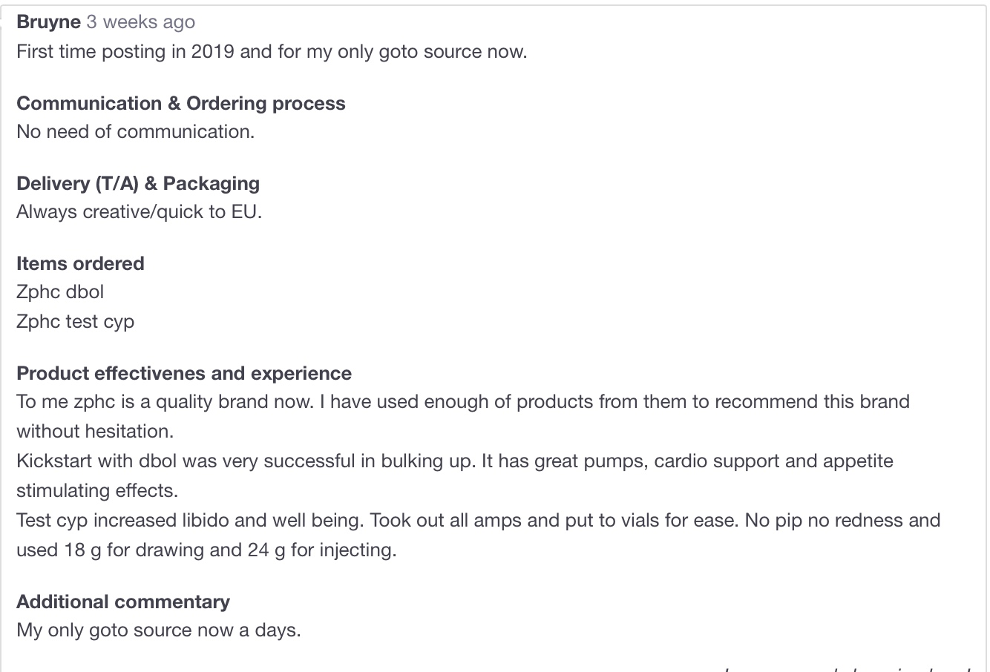Click the username Bruyne
Screen dimensions: 990x672
48,22
